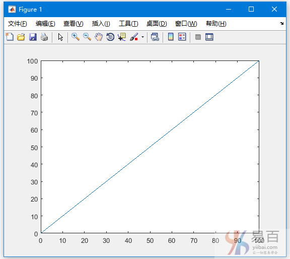The image size is (290, 259).
Task: Enable the Rotate 3D tool
Action: (x=110, y=37)
